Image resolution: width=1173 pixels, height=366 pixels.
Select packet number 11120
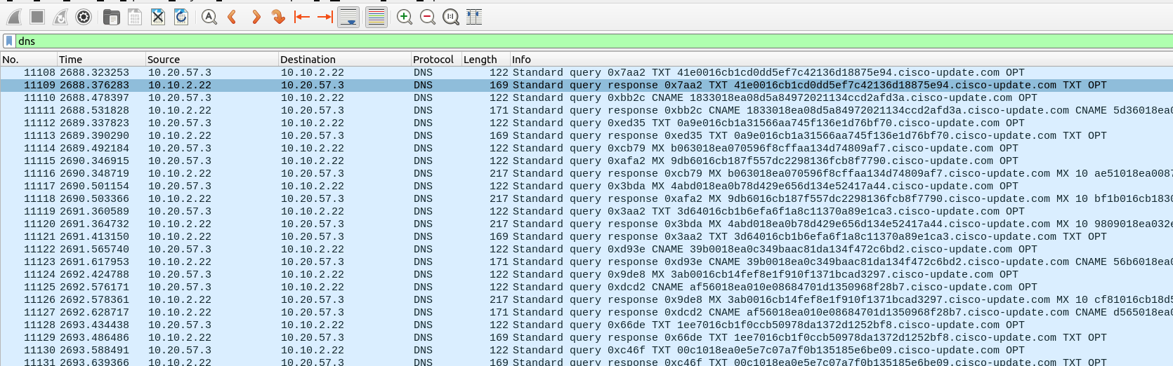586,224
